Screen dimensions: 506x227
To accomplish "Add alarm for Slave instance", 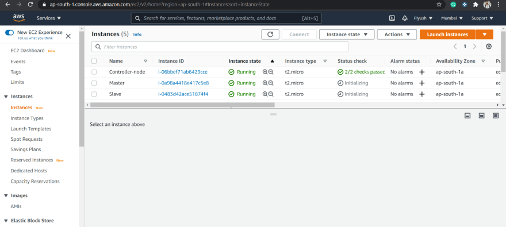I will pos(421,94).
